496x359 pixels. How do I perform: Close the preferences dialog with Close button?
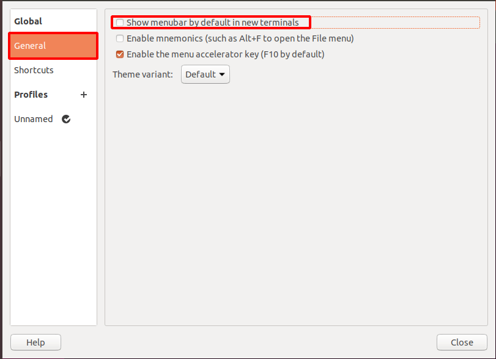click(462, 343)
